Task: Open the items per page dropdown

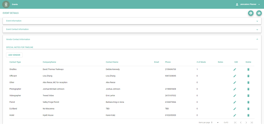Action: [x=215, y=123]
